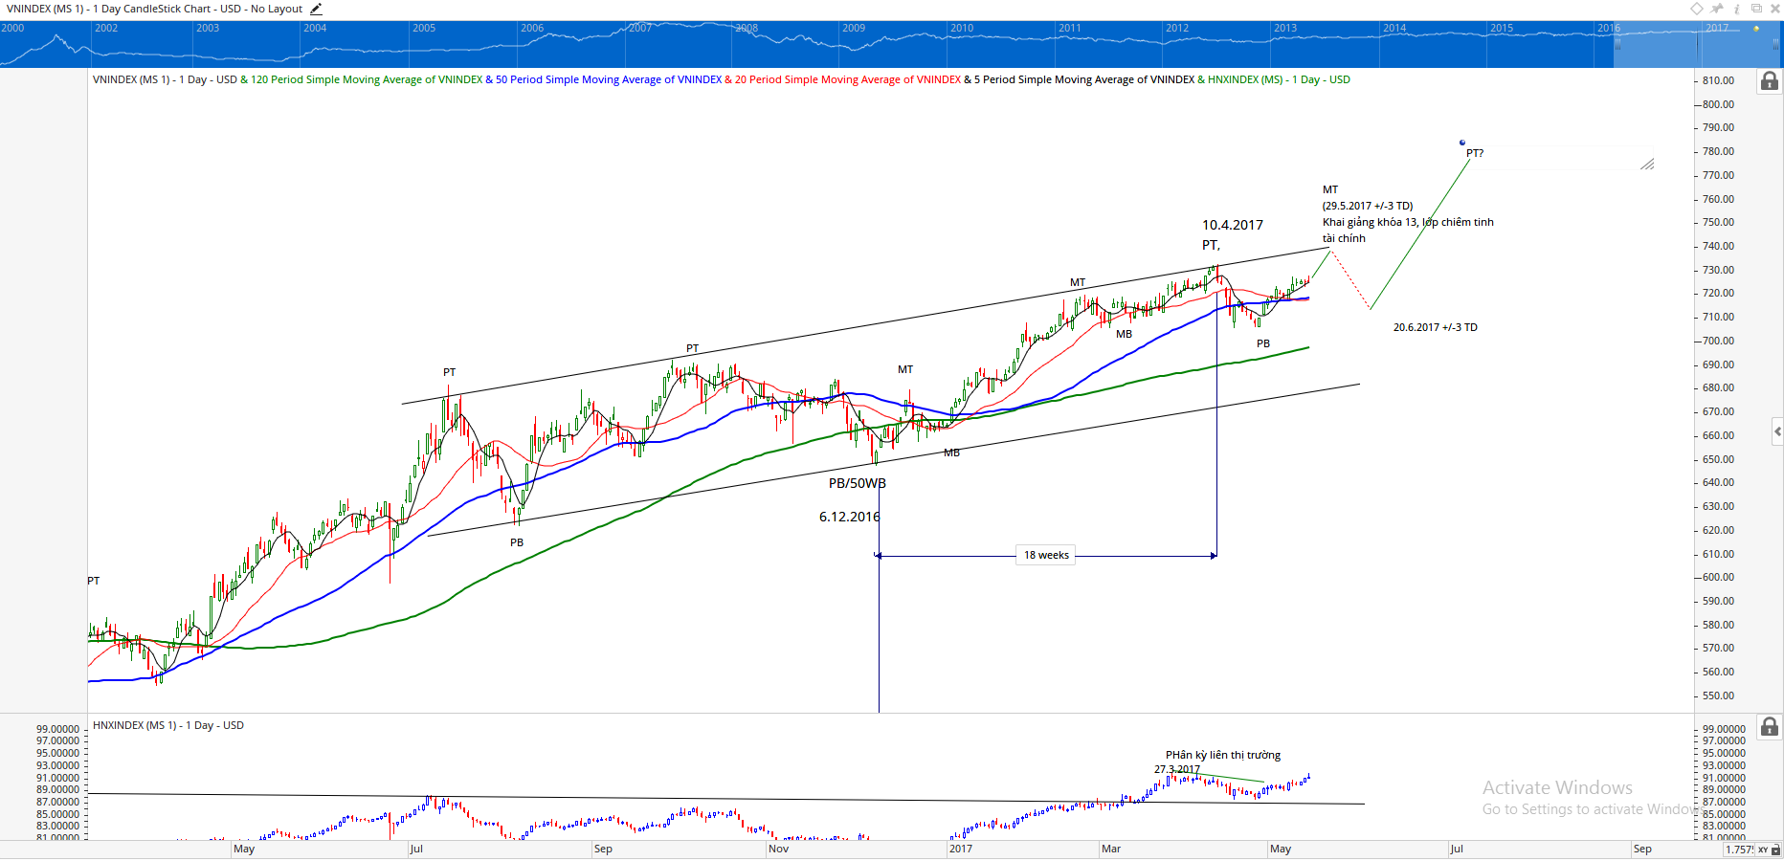This screenshot has height=861, width=1784.
Task: Open chart information with the 'i' icon
Action: coord(1737,9)
